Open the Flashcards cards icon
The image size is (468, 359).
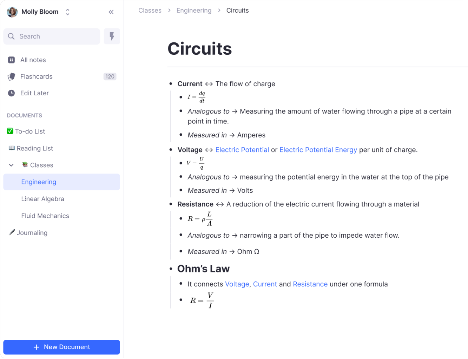[x=11, y=76]
